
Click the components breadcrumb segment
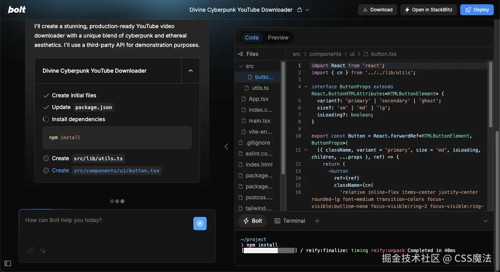325,54
